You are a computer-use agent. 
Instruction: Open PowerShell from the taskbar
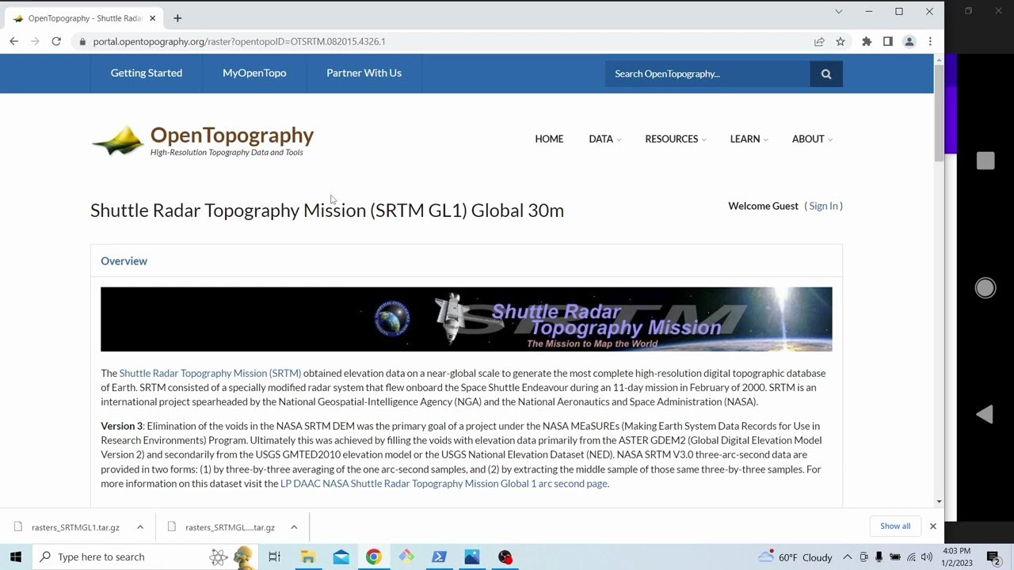click(x=439, y=557)
